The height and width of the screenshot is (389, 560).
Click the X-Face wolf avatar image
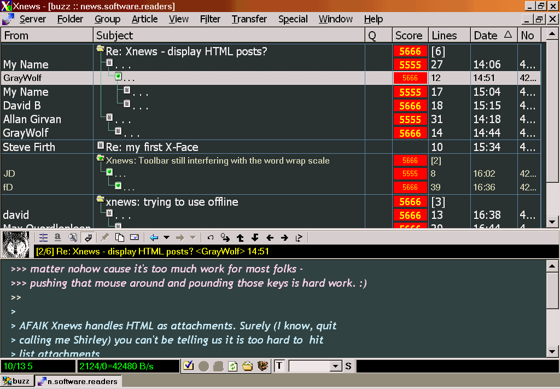[16, 244]
